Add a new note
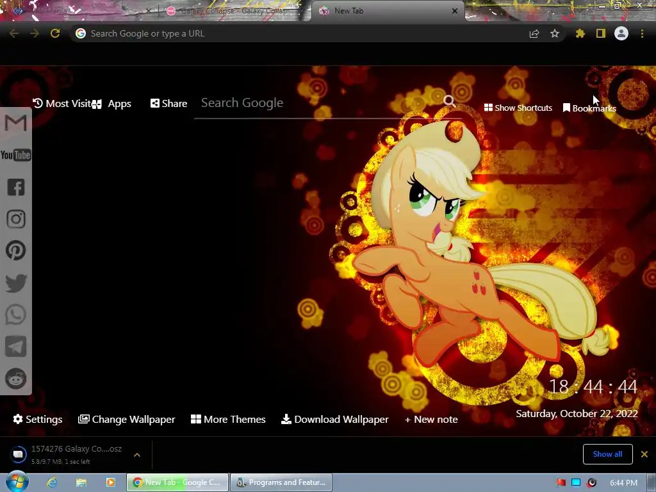This screenshot has height=492, width=656. (x=431, y=419)
